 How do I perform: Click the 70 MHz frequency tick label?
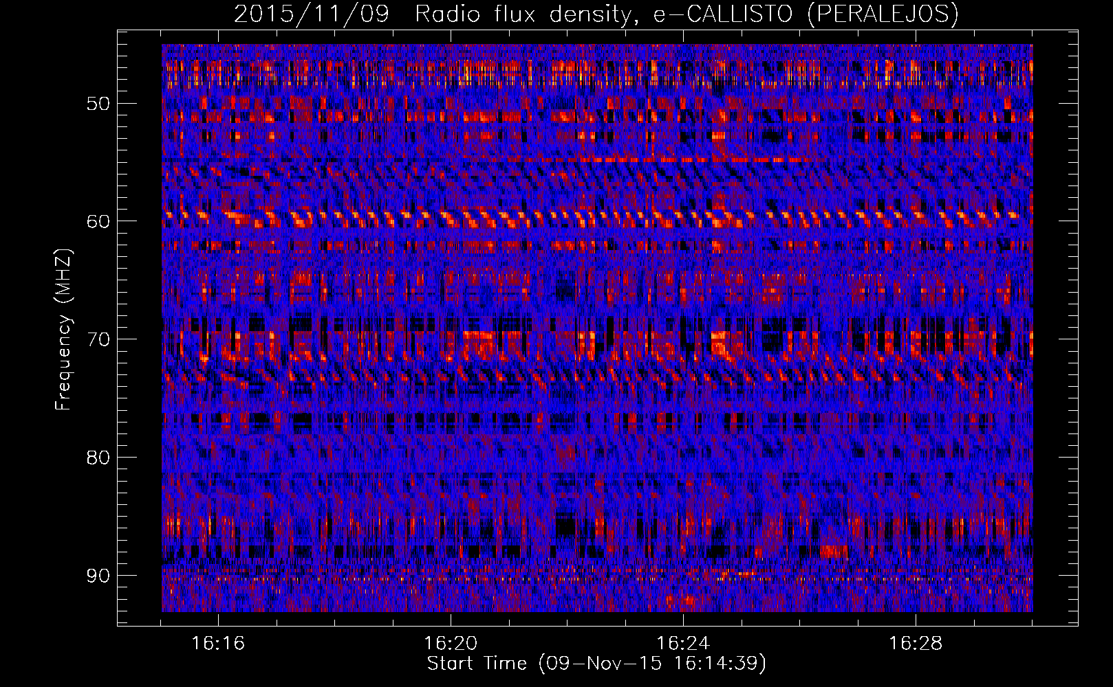tap(98, 339)
